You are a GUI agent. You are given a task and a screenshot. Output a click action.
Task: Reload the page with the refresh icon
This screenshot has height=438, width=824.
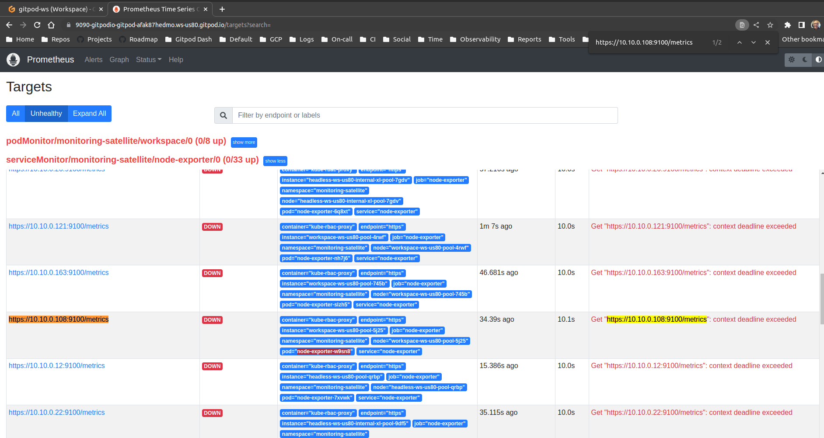(x=37, y=25)
